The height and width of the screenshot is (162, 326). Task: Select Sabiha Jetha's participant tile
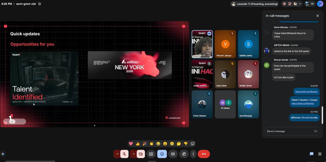coord(248,44)
